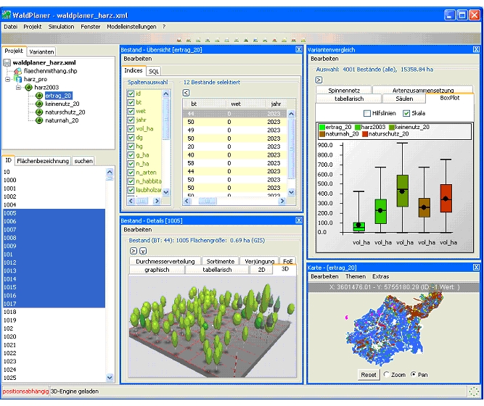The height and width of the screenshot is (406, 484).
Task: Enable the Hilfslinien checkbox
Action: [x=366, y=114]
